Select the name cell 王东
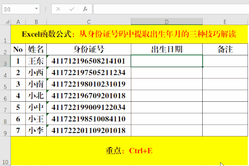The height and width of the screenshot is (166, 249). 36,61
